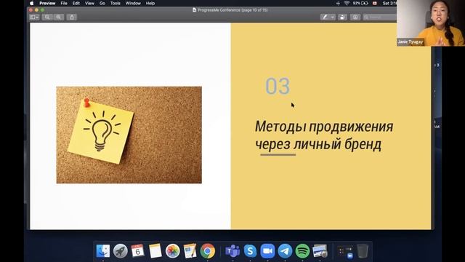This screenshot has height=262, width=465.
Task: Click the Search field in Preview
Action: (380, 17)
